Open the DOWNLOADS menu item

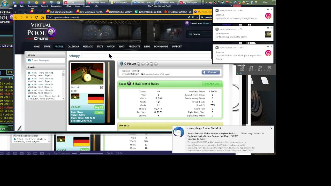pyautogui.click(x=161, y=47)
